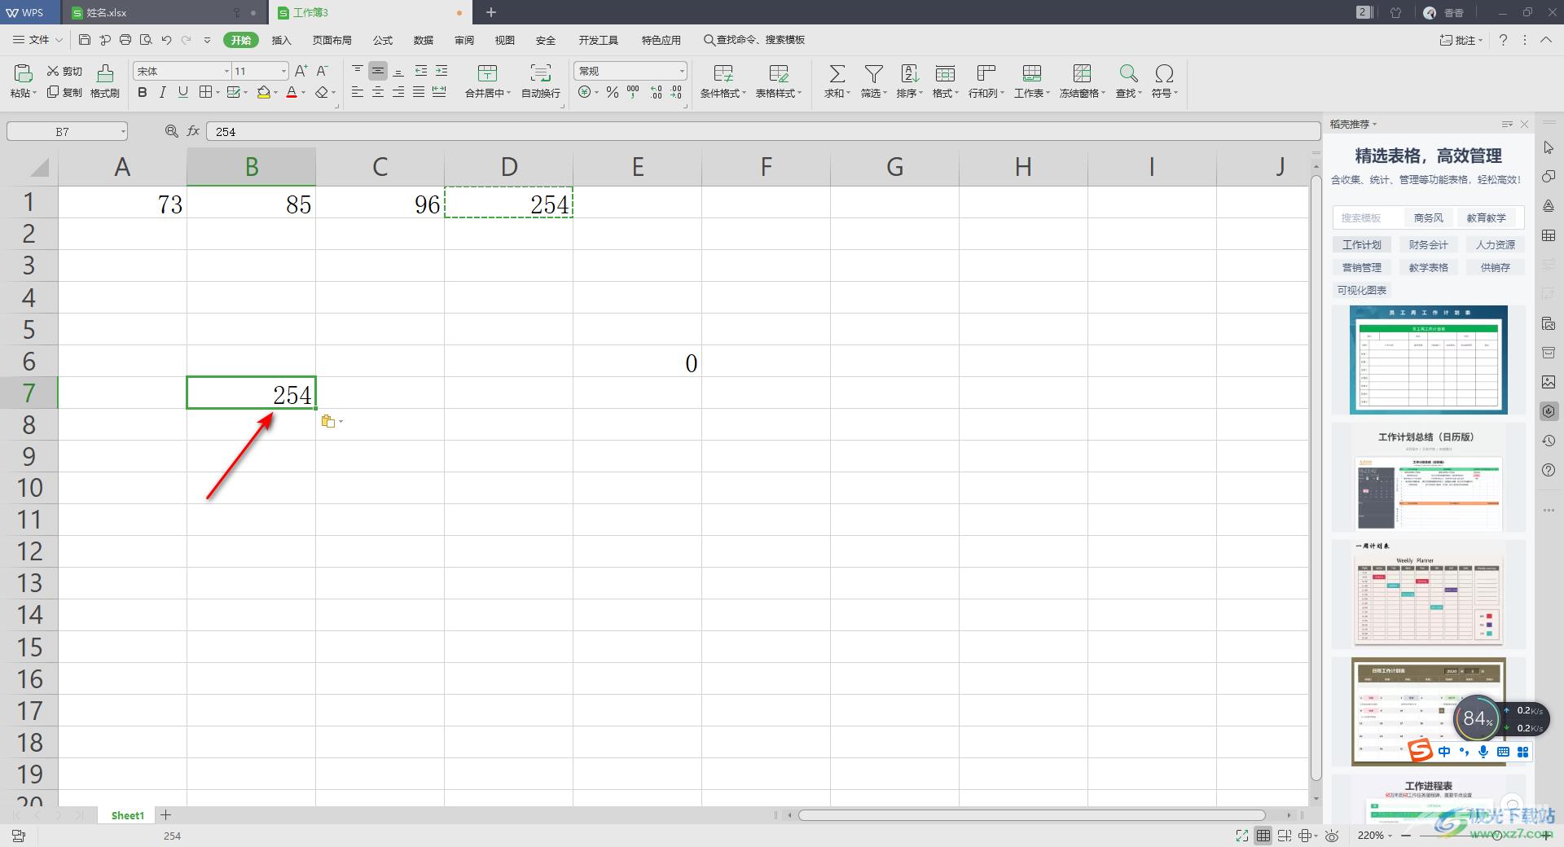
Task: Click the full screen view icon in status bar
Action: pos(1241,836)
